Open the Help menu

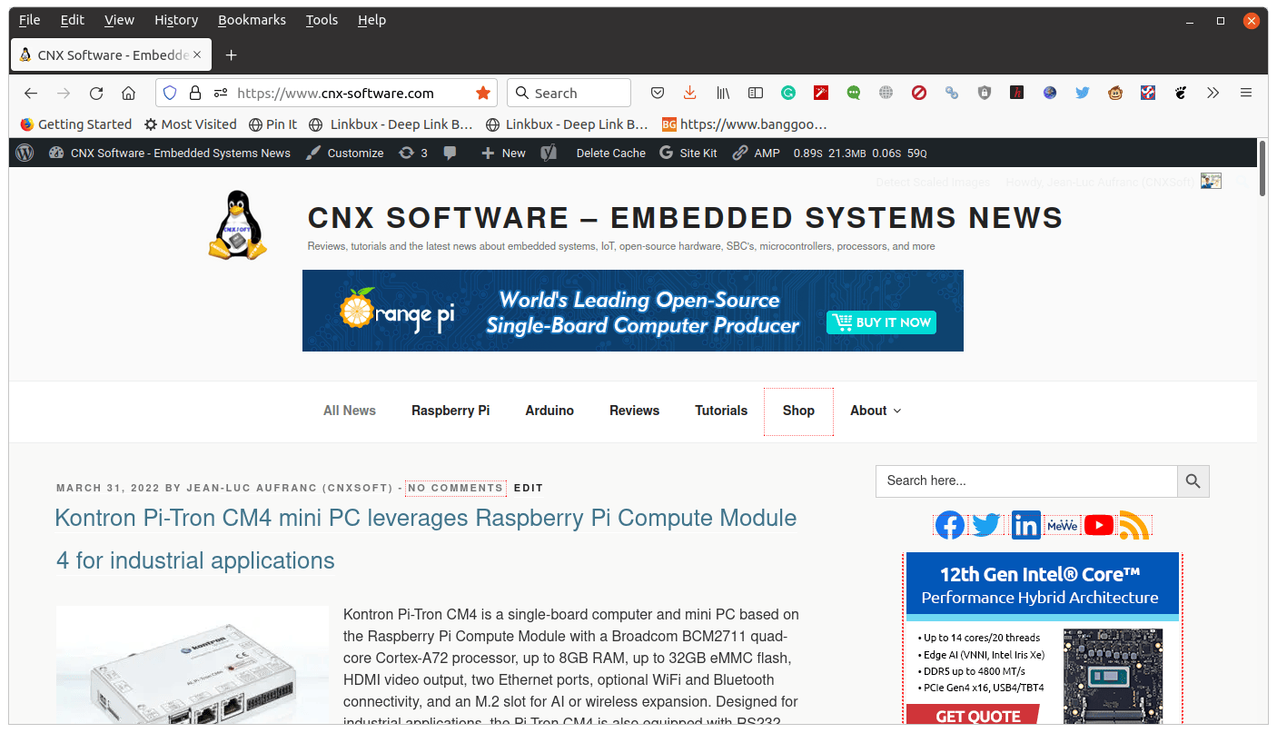coord(371,20)
